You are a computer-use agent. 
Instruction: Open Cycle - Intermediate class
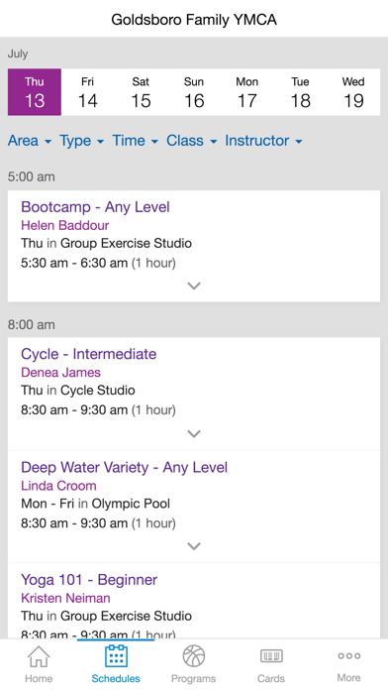(x=89, y=354)
